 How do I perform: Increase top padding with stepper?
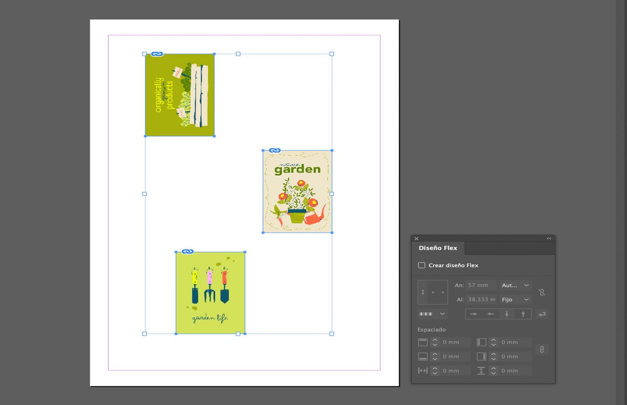point(435,340)
